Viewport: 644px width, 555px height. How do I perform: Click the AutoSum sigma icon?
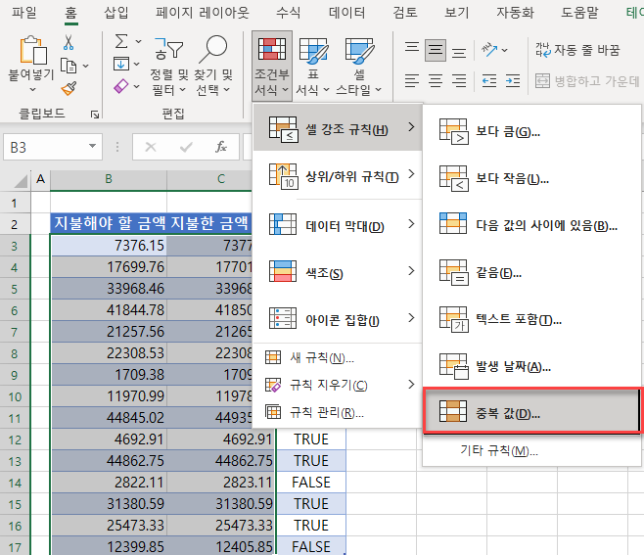coord(121,41)
